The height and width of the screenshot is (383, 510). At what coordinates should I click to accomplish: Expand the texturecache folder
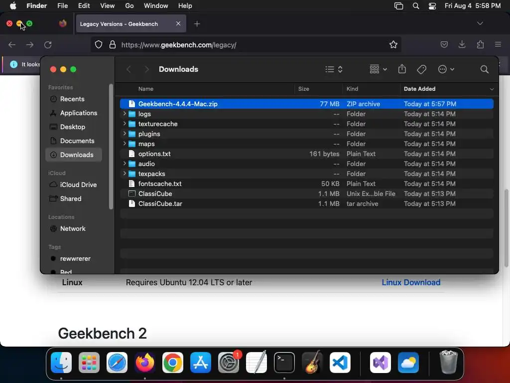[x=125, y=124]
